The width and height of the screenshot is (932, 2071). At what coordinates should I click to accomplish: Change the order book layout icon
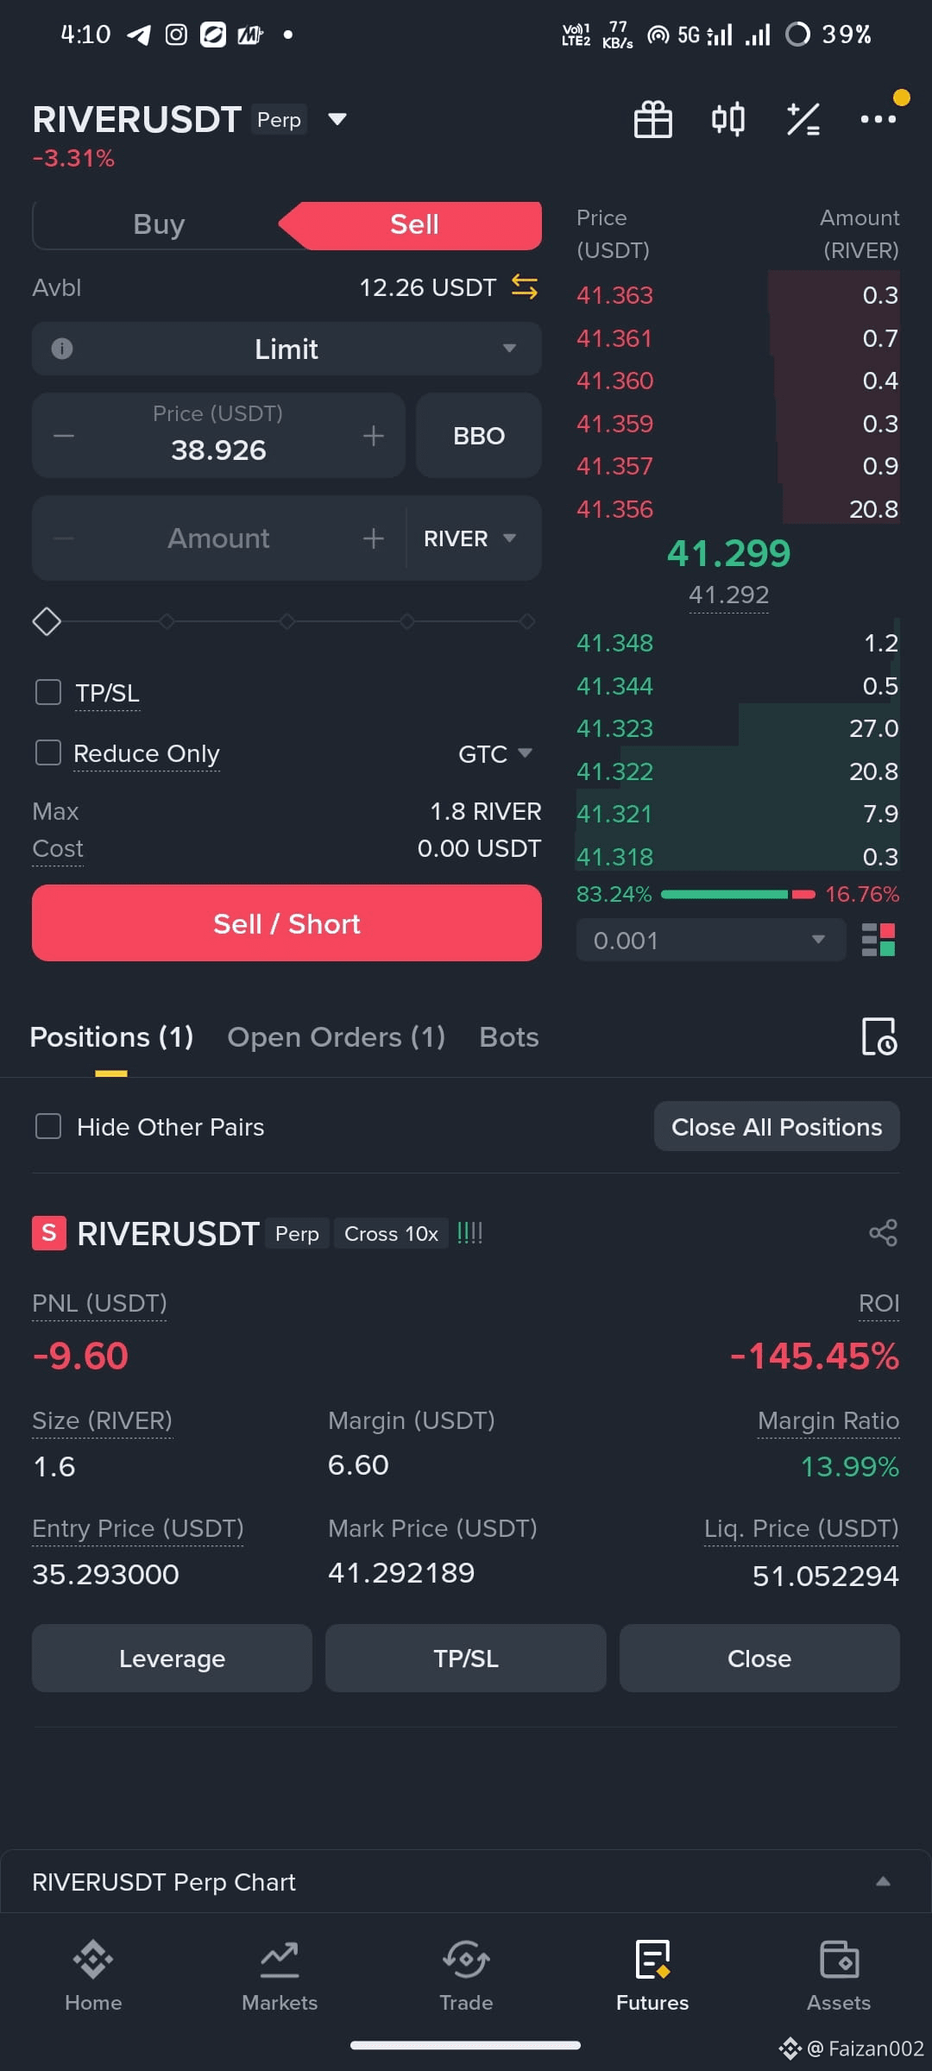tap(878, 940)
